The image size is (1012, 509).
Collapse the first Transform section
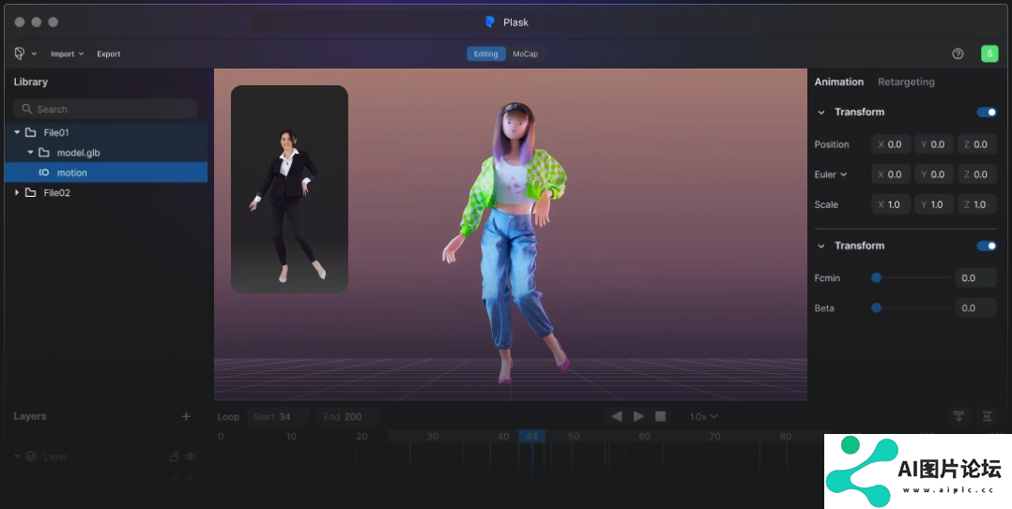click(820, 112)
